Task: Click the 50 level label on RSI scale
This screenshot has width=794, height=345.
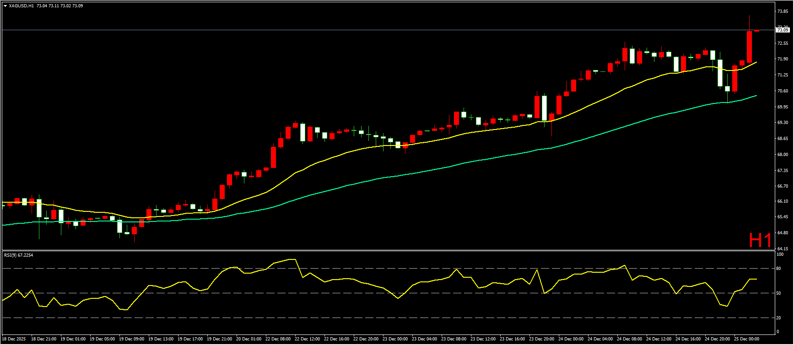Action: pos(778,293)
